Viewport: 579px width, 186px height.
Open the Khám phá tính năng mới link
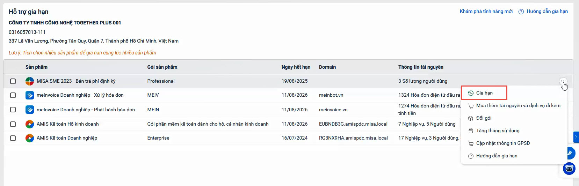(486, 11)
